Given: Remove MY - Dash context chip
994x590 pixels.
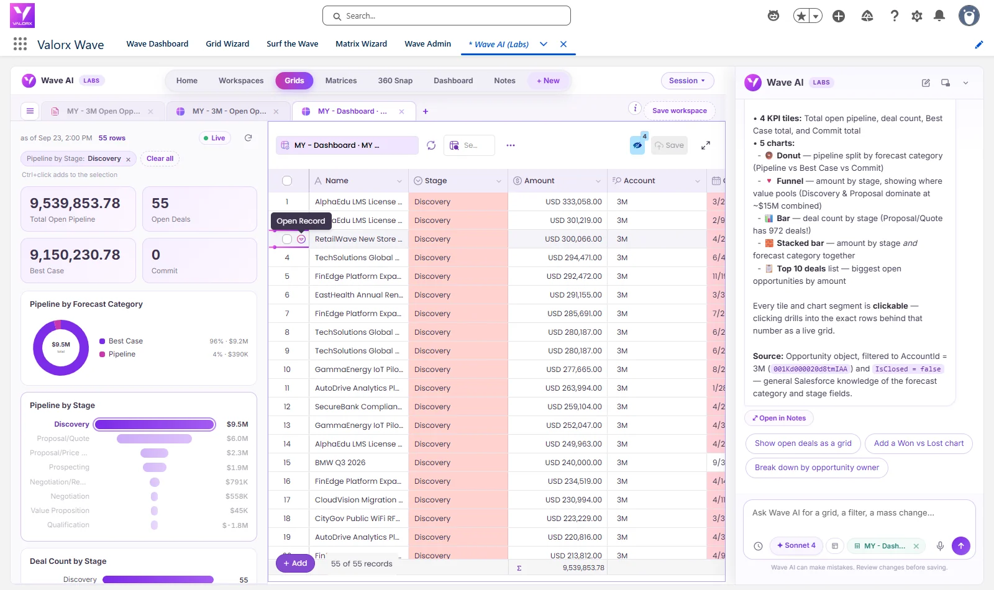Looking at the screenshot, I should pos(916,547).
